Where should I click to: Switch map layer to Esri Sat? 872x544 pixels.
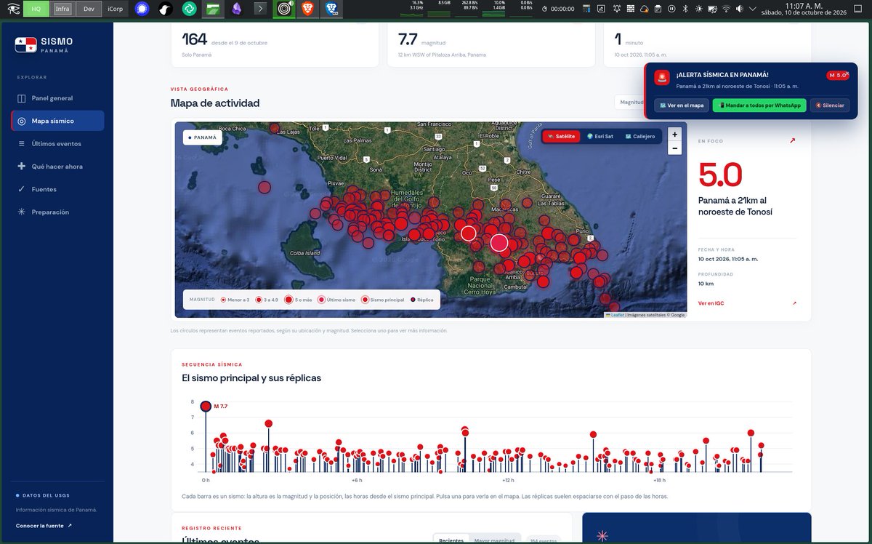click(x=600, y=136)
